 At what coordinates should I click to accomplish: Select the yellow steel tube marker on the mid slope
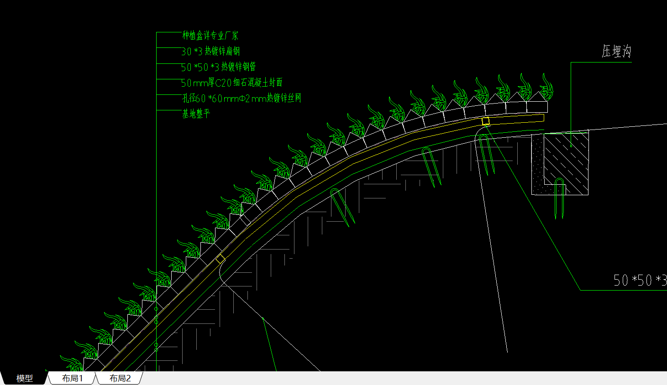221,259
